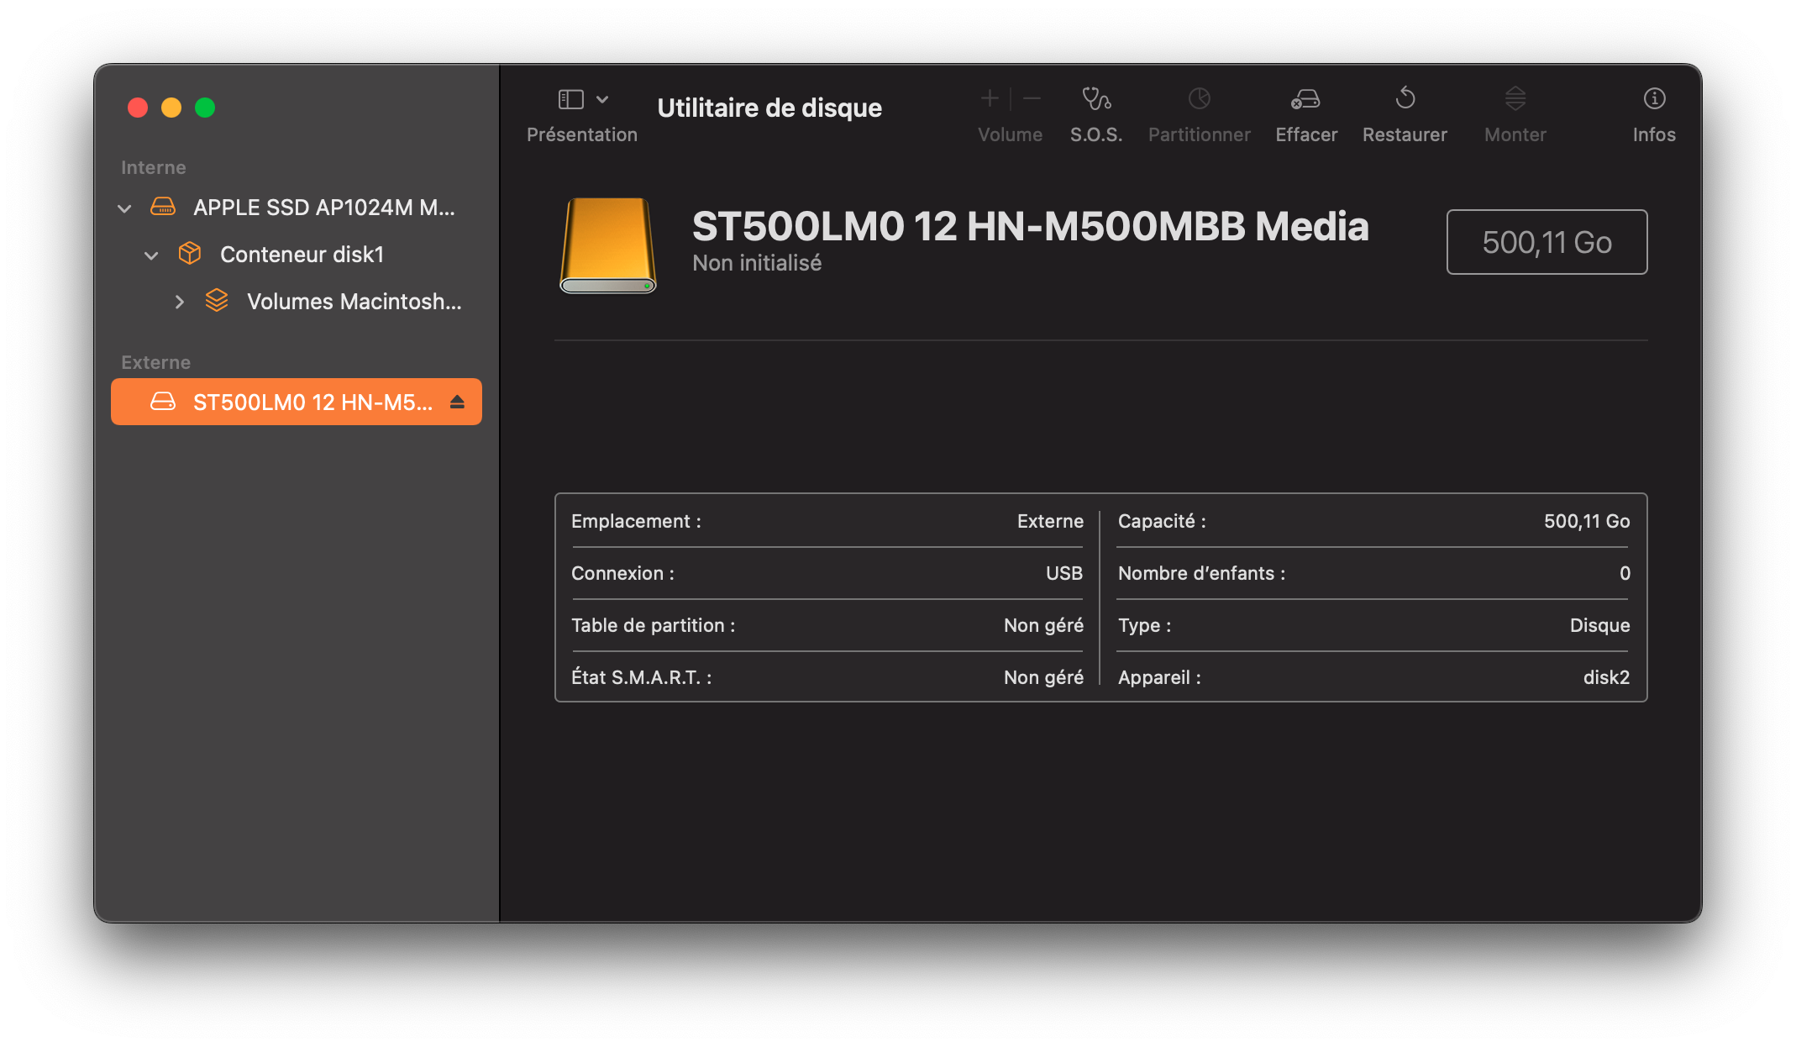The height and width of the screenshot is (1047, 1796).
Task: Eject the ST500LM0 external disk
Action: tap(457, 402)
